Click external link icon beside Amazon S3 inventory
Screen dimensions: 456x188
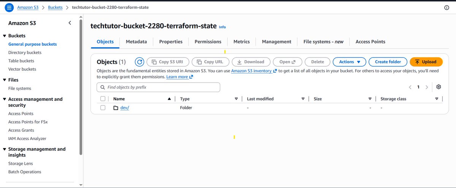pyautogui.click(x=275, y=71)
